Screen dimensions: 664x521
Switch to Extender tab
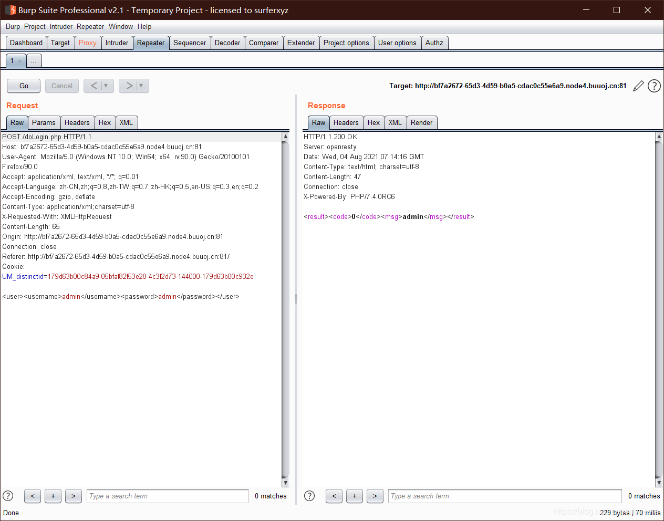click(301, 43)
